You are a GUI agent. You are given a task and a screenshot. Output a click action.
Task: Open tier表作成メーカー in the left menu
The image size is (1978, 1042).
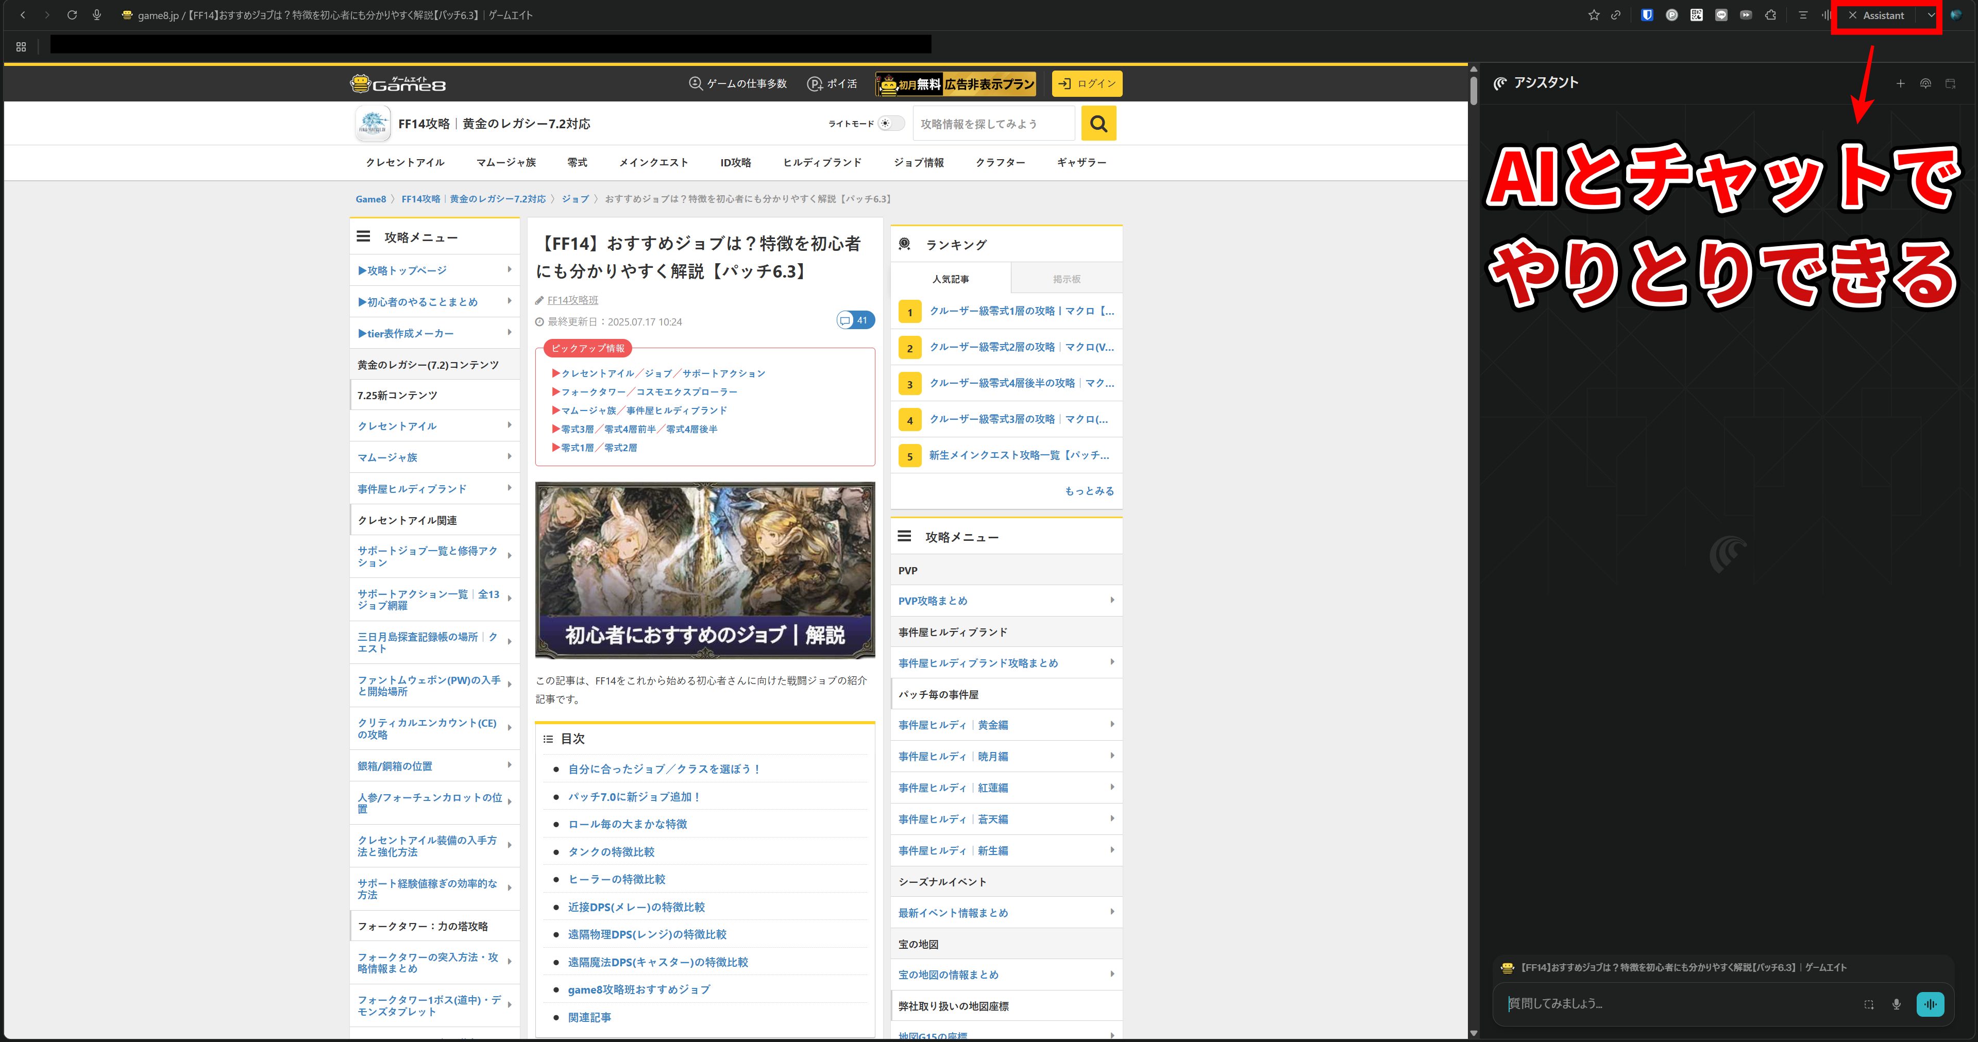[x=435, y=333]
